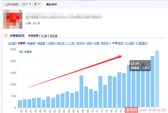
Task: Click the chart bar for date 12-13
Action: (x=105, y=96)
